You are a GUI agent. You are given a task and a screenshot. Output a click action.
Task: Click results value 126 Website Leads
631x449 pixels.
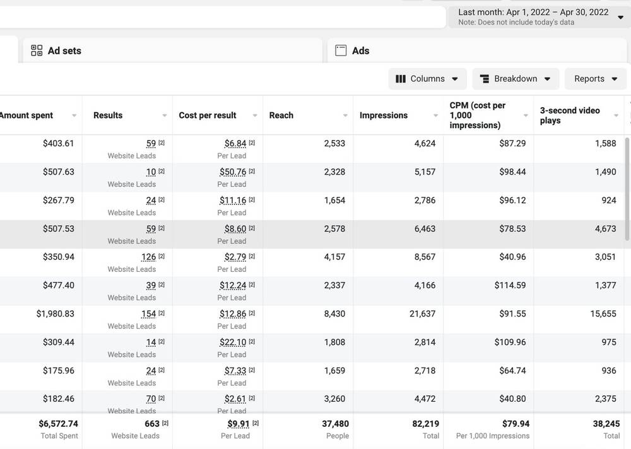pos(148,257)
